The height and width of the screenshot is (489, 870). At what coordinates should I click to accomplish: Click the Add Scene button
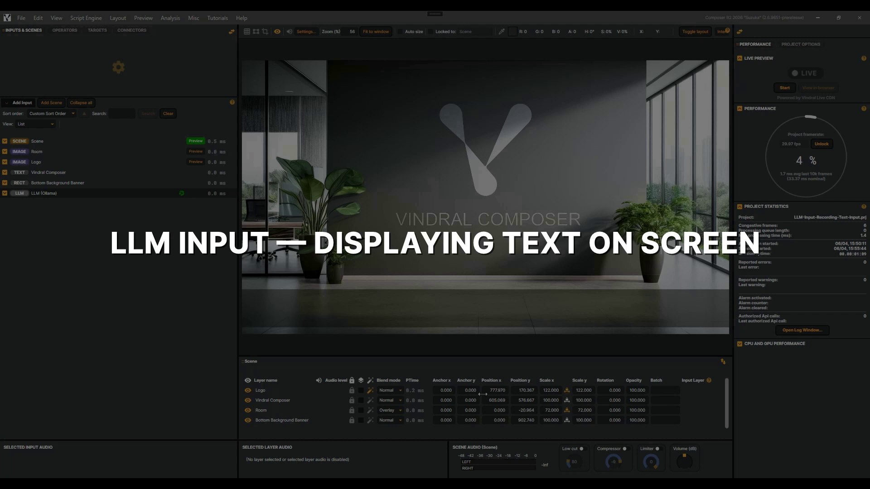coord(51,103)
